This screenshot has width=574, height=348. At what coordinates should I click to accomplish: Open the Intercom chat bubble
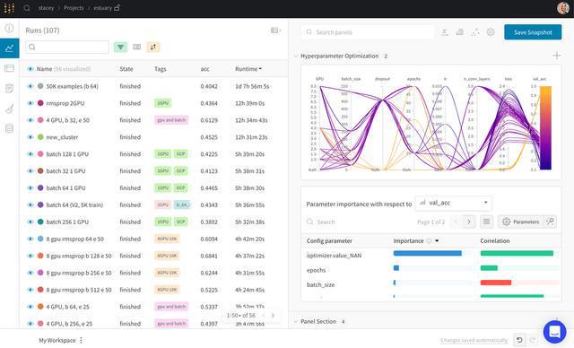point(554,332)
